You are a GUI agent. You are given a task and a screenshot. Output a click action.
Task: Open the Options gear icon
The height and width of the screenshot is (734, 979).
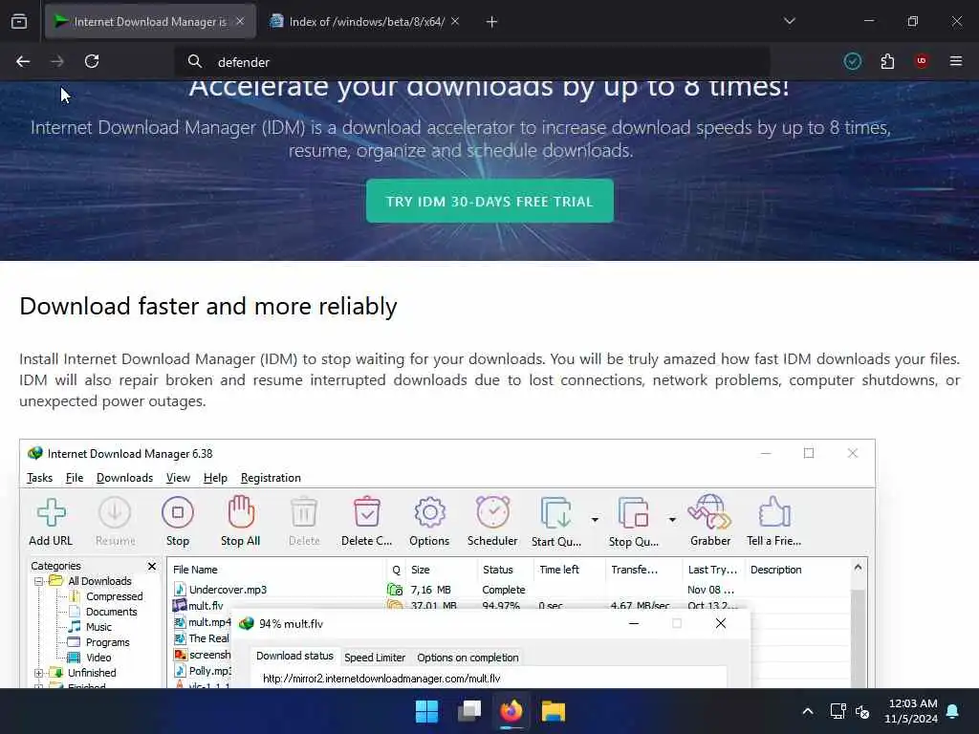[429, 513]
